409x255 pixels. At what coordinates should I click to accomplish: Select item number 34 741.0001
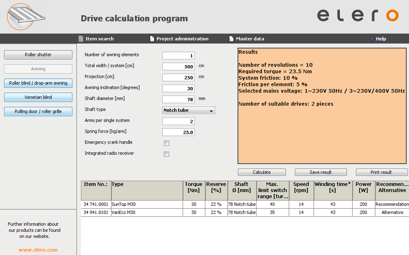click(x=96, y=204)
